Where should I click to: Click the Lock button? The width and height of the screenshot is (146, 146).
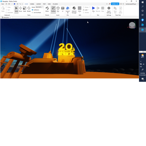tap(85, 10)
